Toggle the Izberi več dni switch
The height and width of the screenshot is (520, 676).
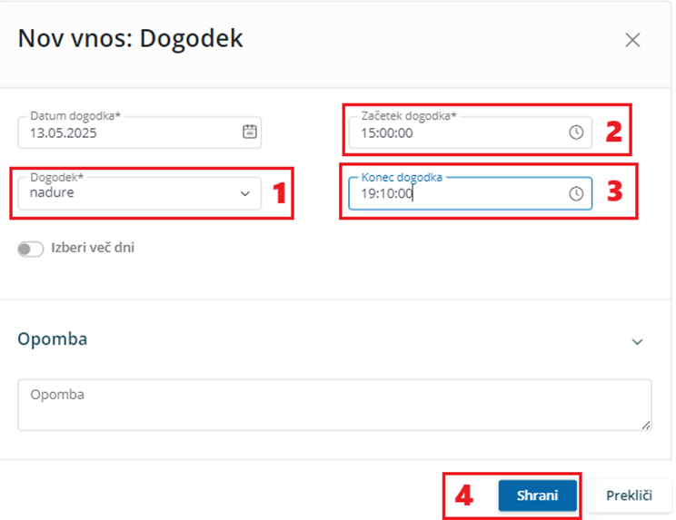31,249
